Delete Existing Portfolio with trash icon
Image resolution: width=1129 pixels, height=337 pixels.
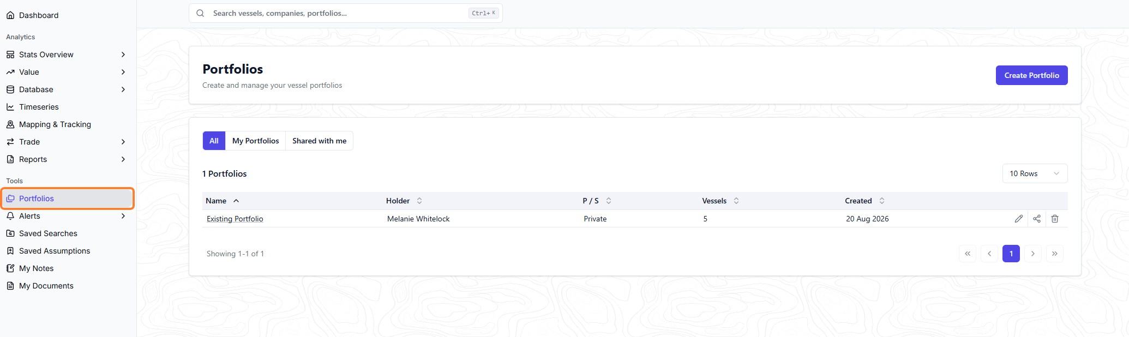pyautogui.click(x=1055, y=219)
